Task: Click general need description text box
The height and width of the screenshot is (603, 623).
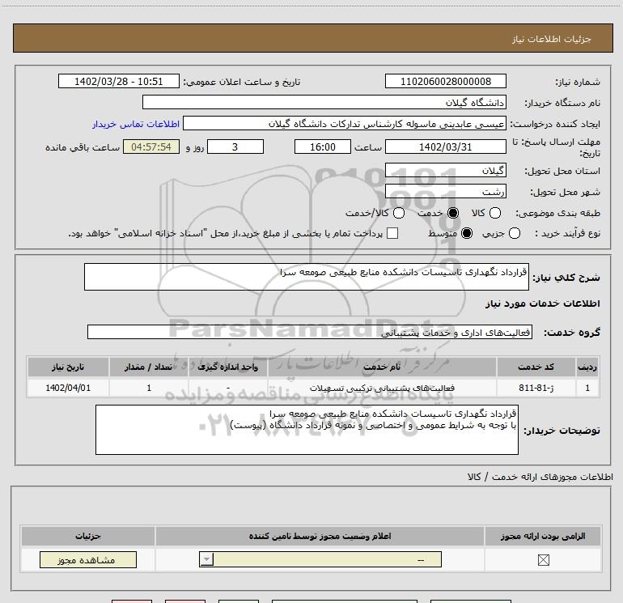Action: click(307, 277)
